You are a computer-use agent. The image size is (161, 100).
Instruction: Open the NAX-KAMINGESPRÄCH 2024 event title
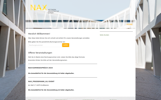(x=40, y=68)
